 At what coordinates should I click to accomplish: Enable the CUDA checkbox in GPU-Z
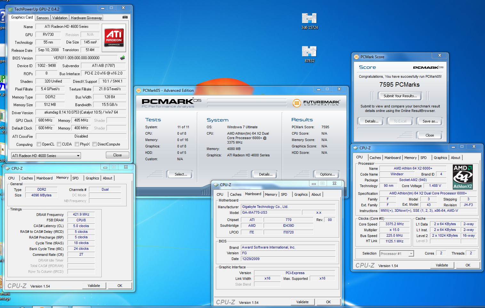pos(59,144)
